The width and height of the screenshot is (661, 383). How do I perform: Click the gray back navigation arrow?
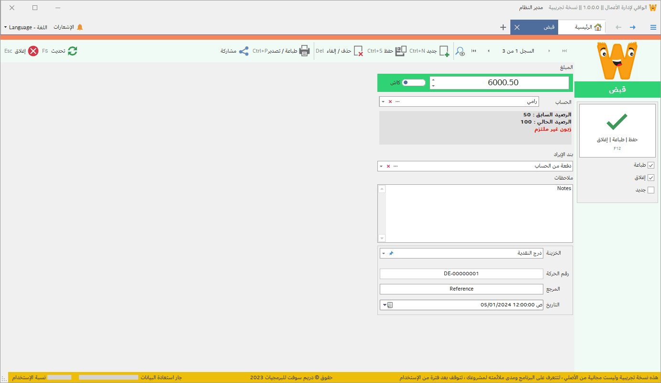click(x=618, y=27)
